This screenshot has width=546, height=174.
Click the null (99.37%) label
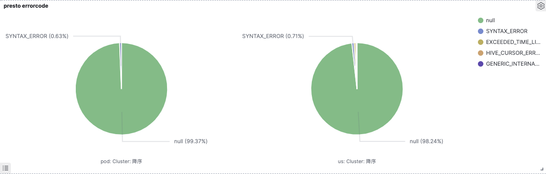tap(191, 141)
